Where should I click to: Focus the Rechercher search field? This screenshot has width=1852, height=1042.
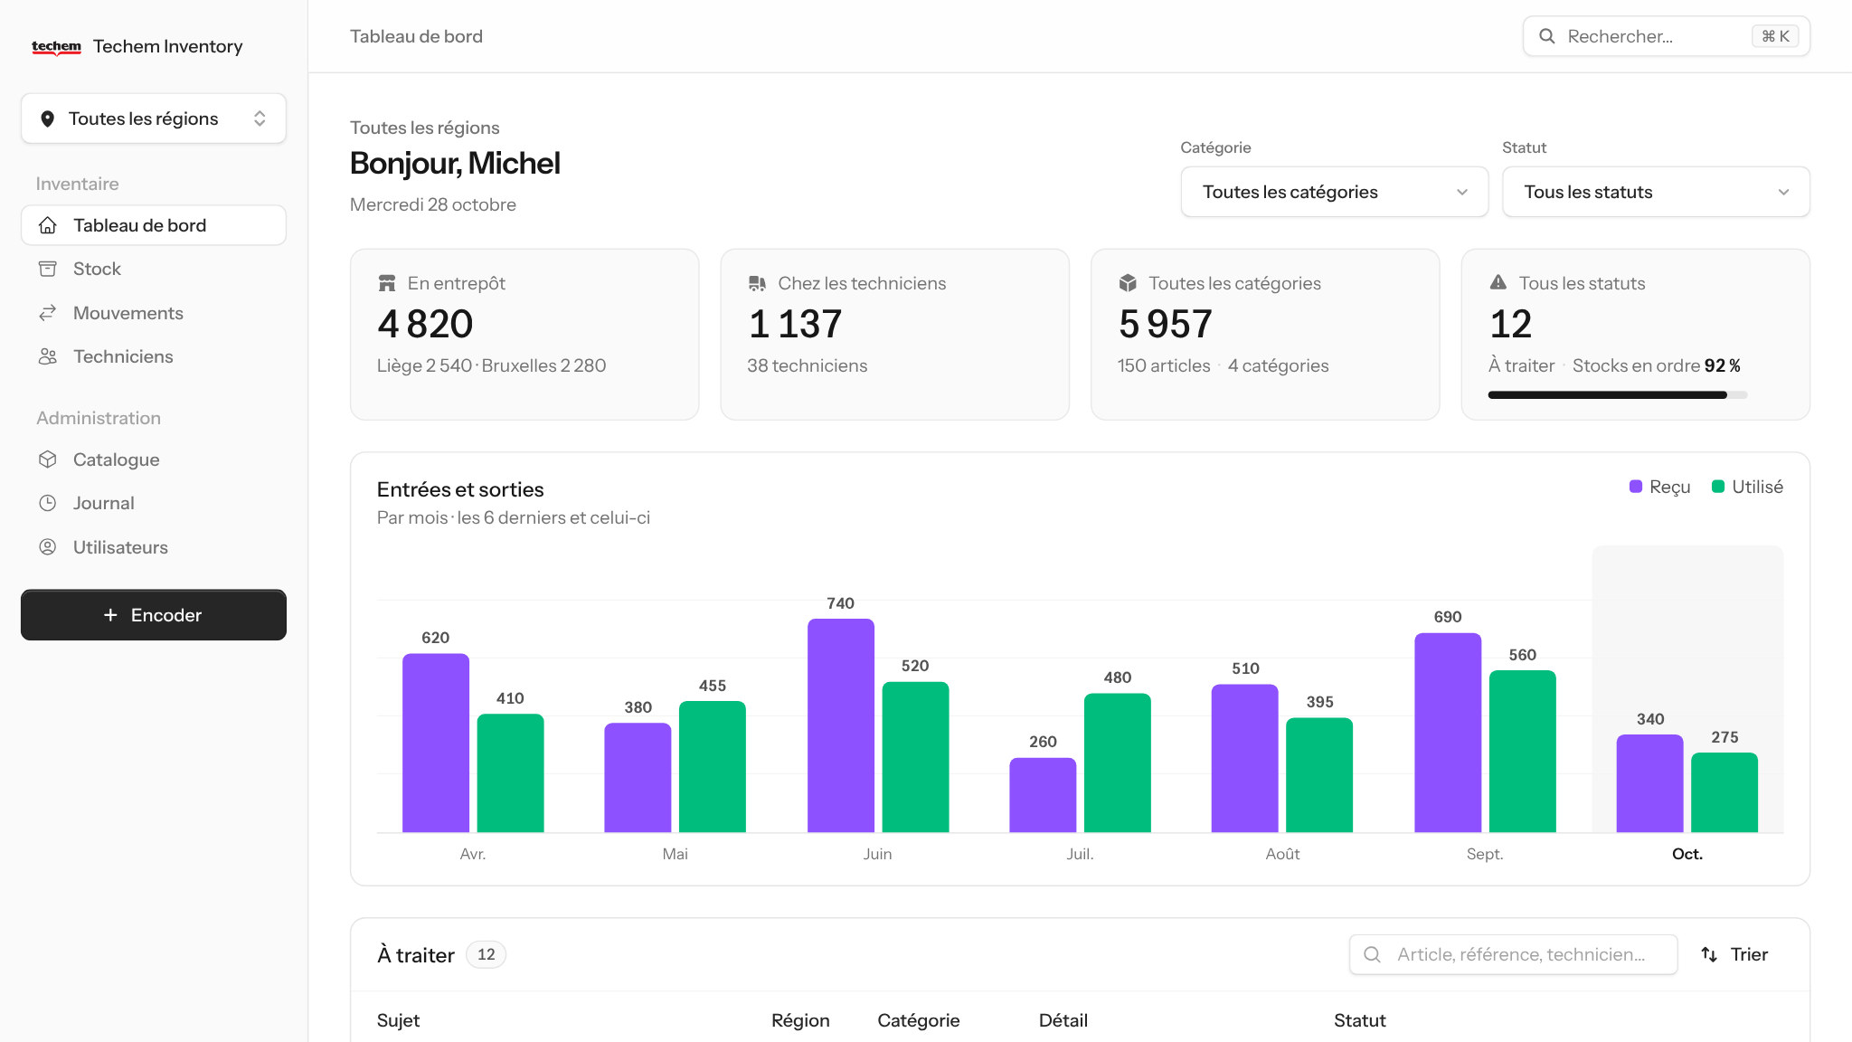tap(1666, 36)
